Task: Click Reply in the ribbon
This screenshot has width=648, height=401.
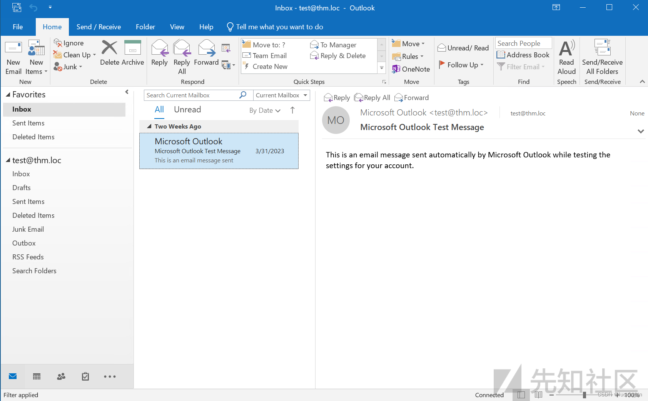Action: [159, 53]
